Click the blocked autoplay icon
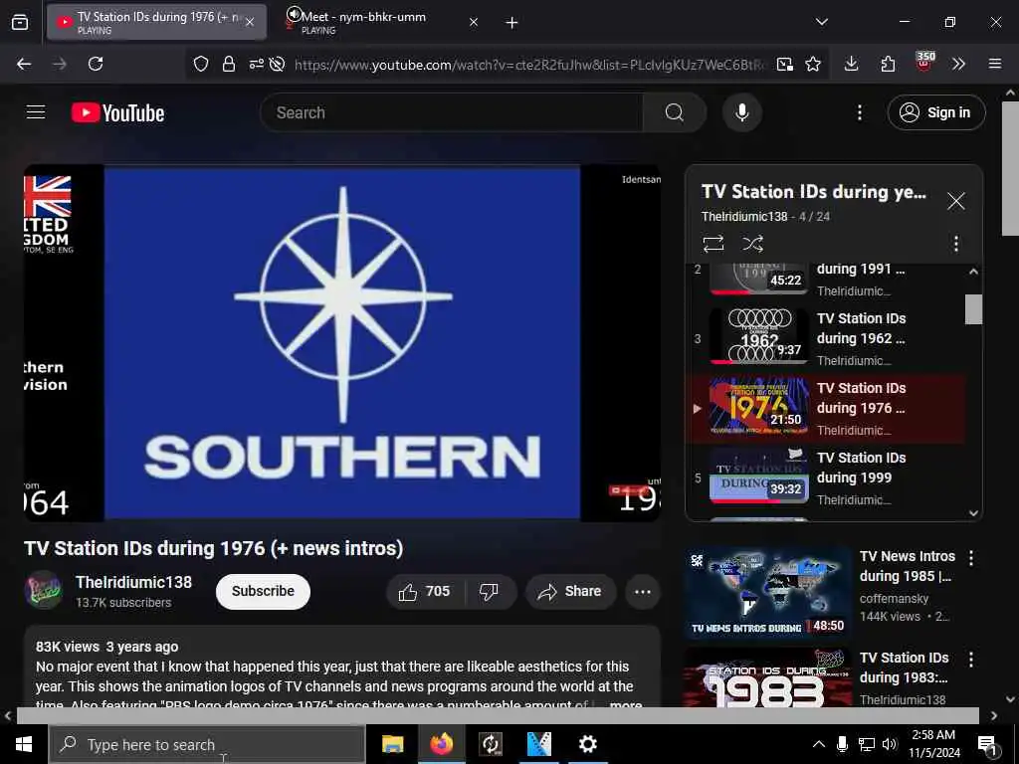This screenshot has width=1019, height=764. (278, 64)
